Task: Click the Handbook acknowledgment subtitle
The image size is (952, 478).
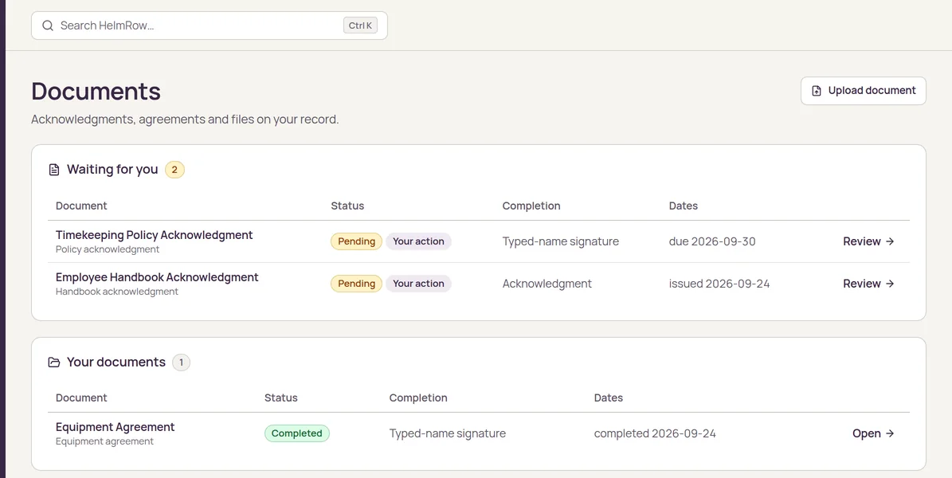Action: click(117, 292)
